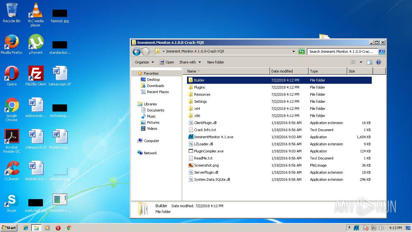This screenshot has height=232, width=412.
Task: Launch Acrobat Reader DC shortcut
Action: 12,141
